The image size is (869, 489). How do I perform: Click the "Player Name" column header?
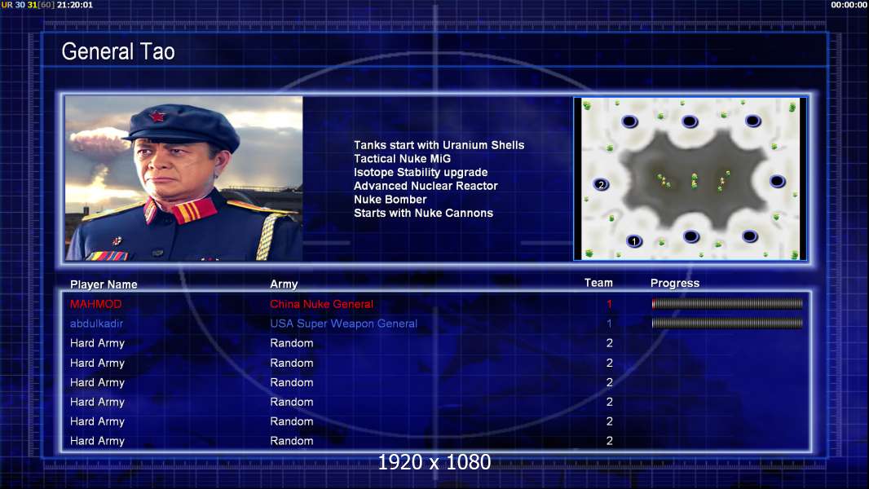click(104, 284)
